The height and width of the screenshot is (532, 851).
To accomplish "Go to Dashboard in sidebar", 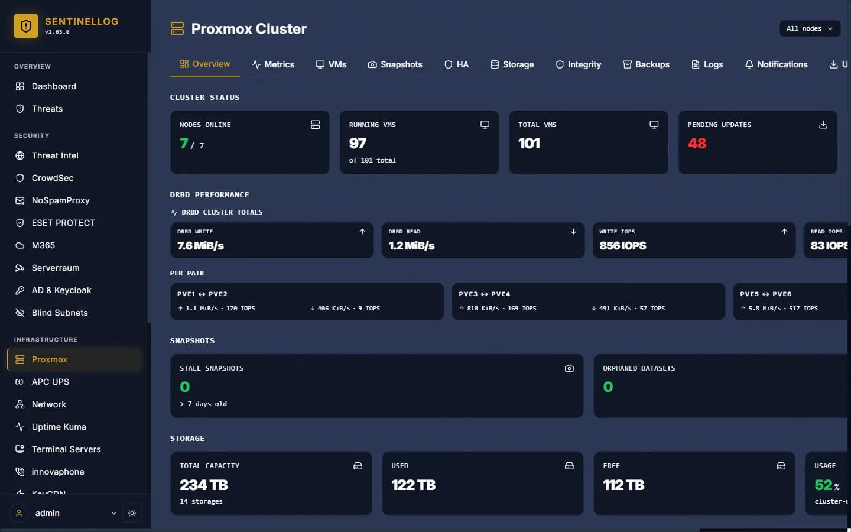I will (x=74, y=86).
